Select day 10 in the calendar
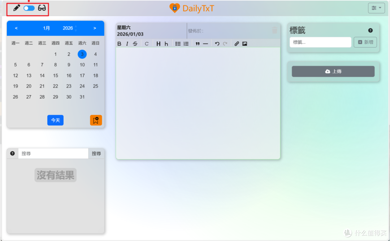The image size is (390, 241). [82, 65]
